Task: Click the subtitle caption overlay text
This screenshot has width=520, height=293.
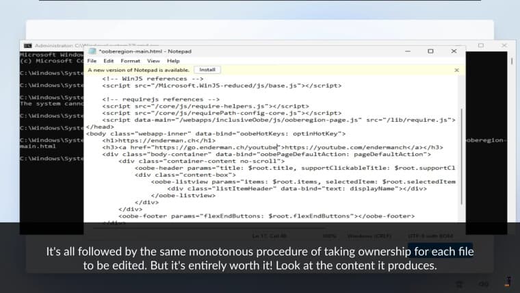Action: pyautogui.click(x=259, y=259)
